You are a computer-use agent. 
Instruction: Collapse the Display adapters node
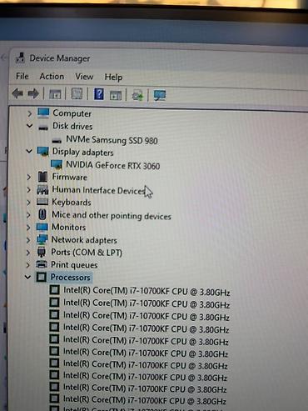[x=29, y=151]
